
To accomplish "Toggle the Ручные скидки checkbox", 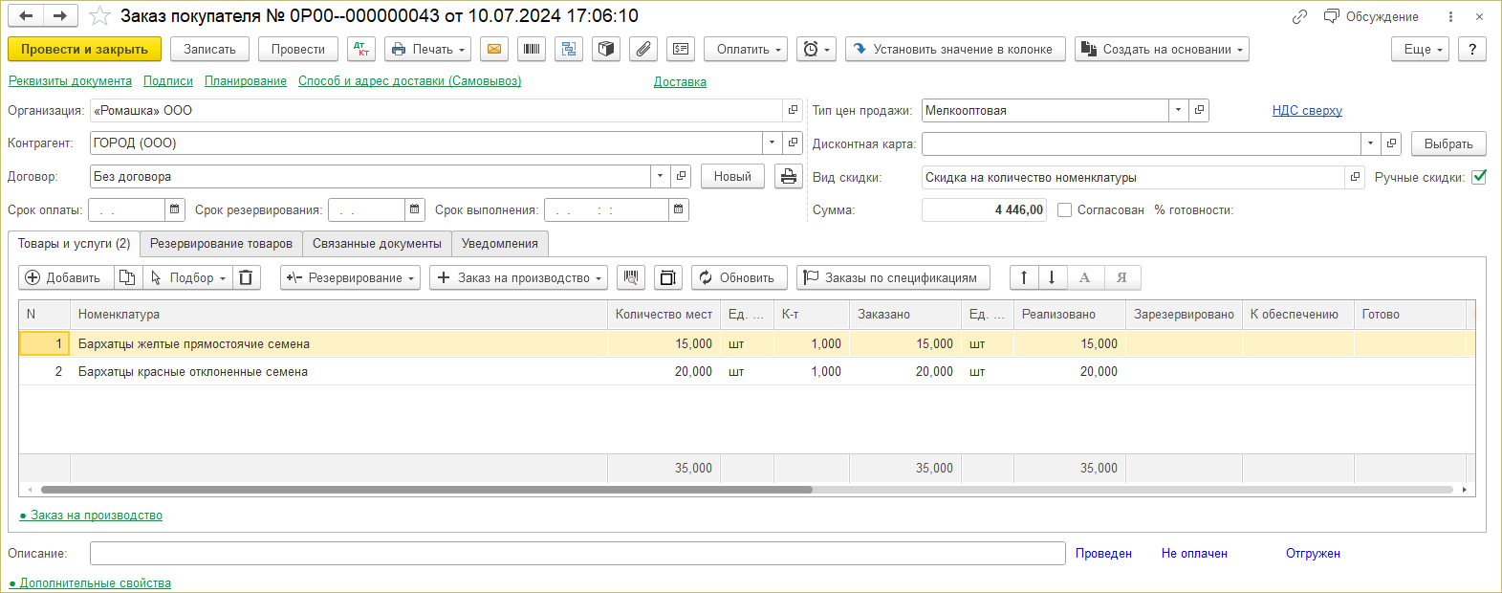I will (x=1479, y=177).
